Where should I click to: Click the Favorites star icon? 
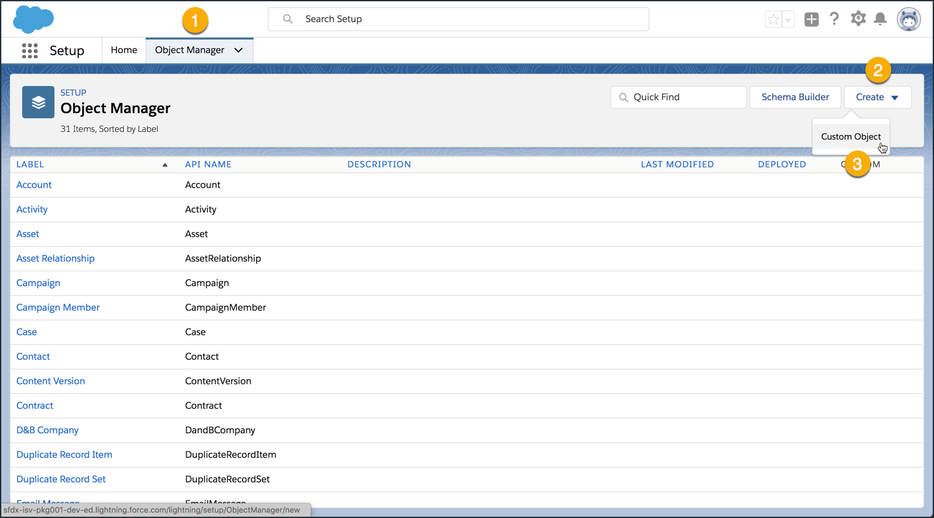click(773, 19)
